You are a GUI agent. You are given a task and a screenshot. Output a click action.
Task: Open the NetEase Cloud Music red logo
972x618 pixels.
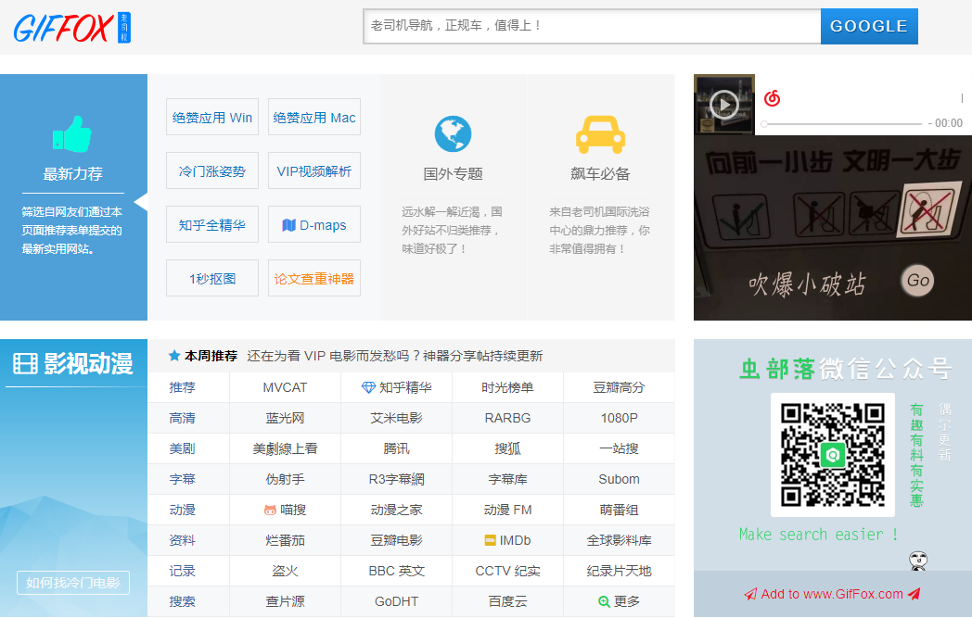coord(772,98)
